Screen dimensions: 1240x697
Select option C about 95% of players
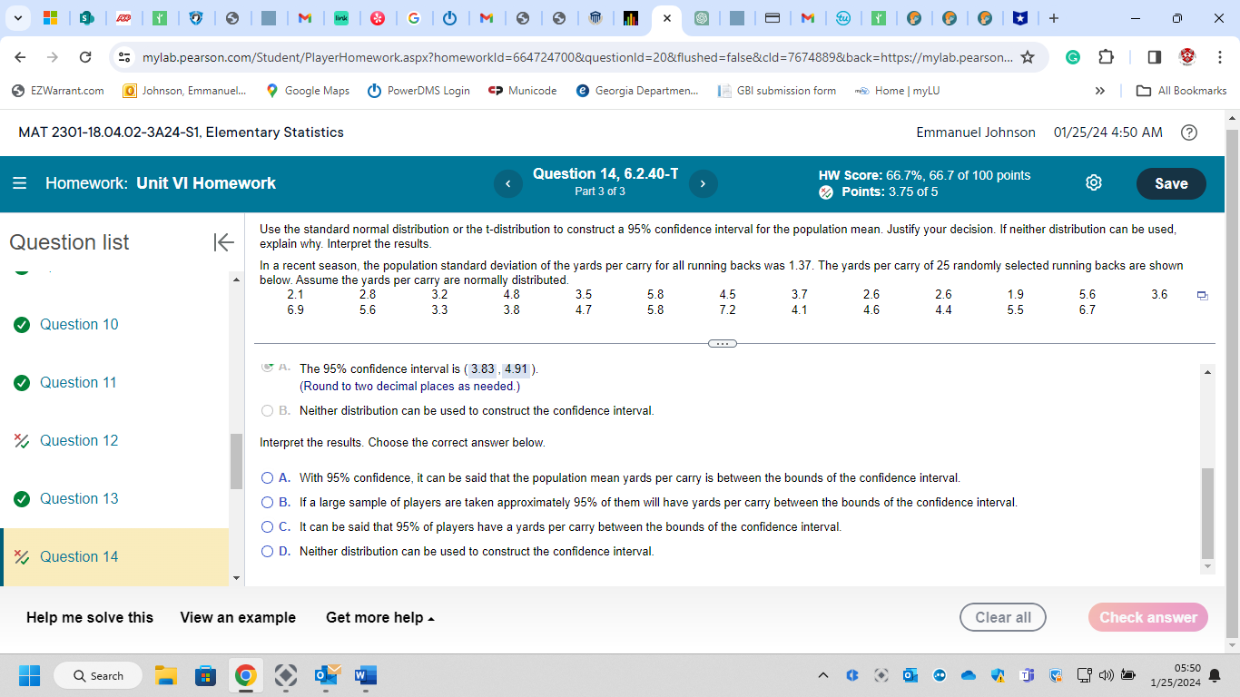(267, 526)
